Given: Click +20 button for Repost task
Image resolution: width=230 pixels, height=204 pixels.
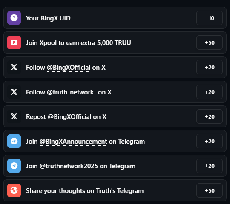Looking at the screenshot, I should pos(210,116).
